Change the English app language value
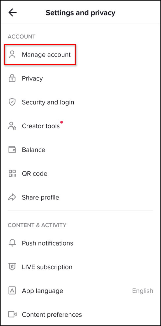 click(x=143, y=291)
